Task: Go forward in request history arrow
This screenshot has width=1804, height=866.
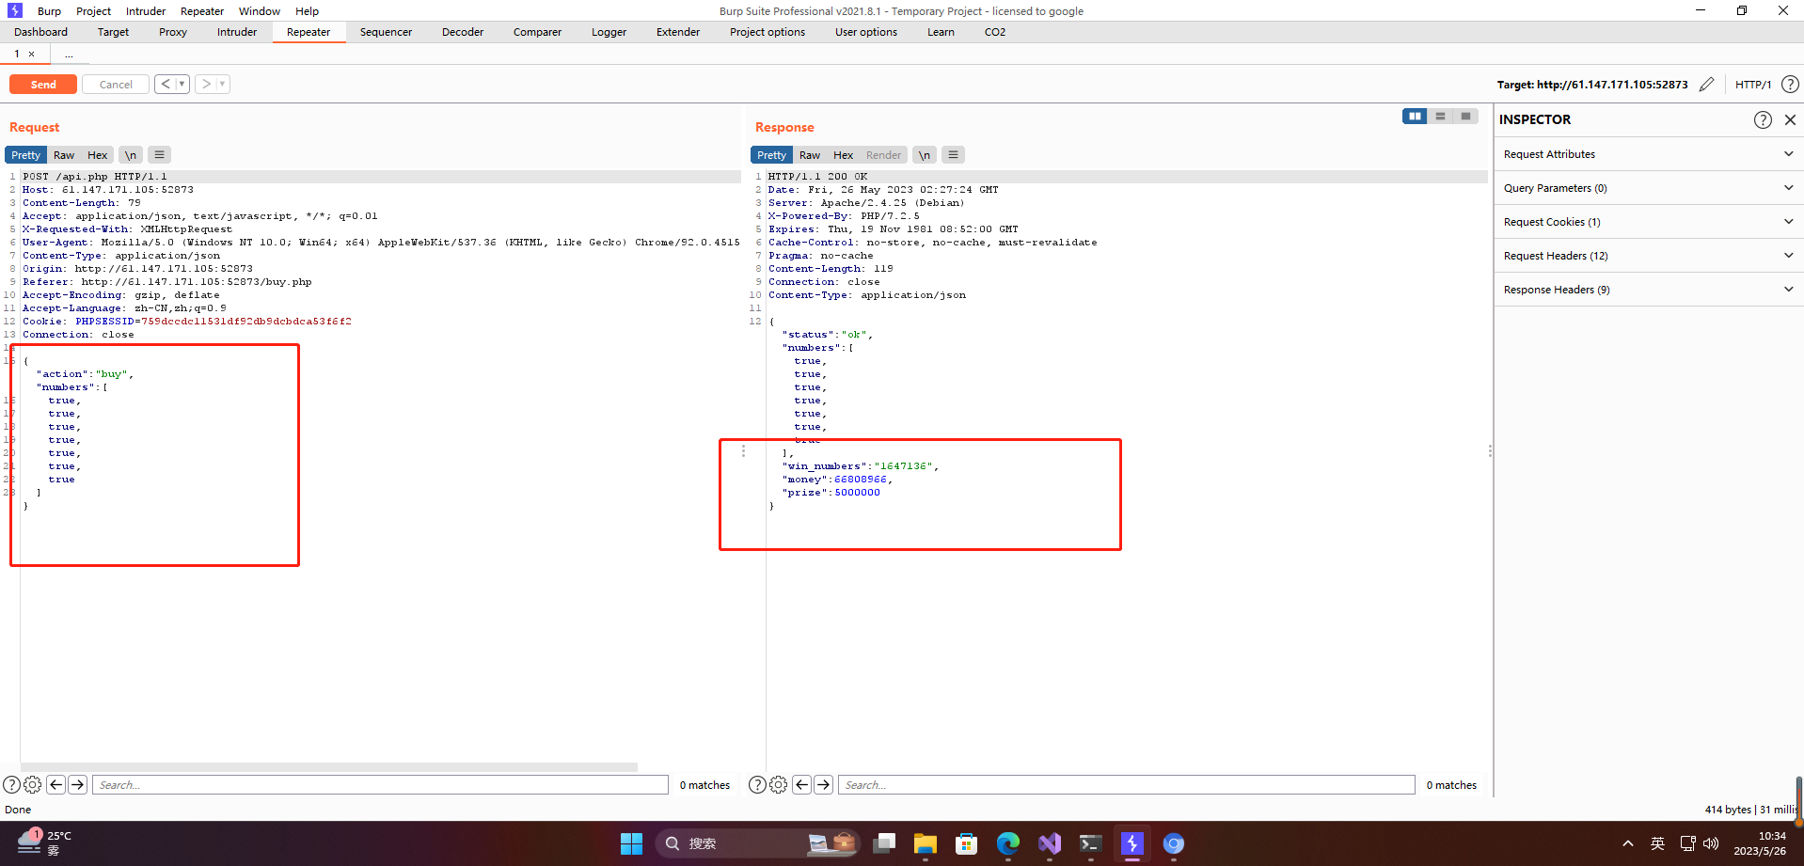Action: pos(206,85)
